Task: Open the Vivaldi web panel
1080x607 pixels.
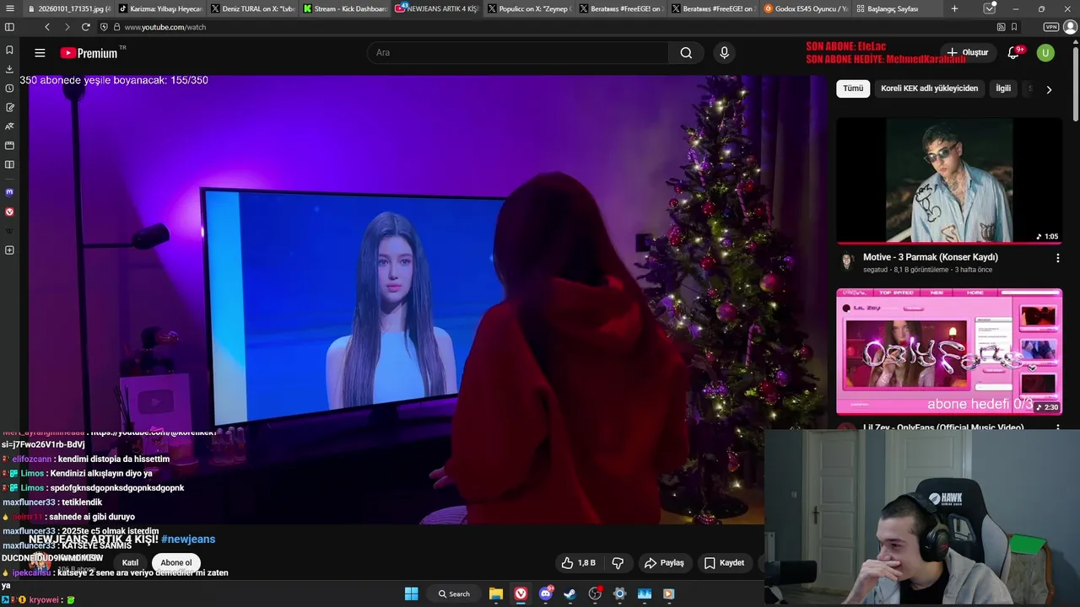Action: (9, 212)
